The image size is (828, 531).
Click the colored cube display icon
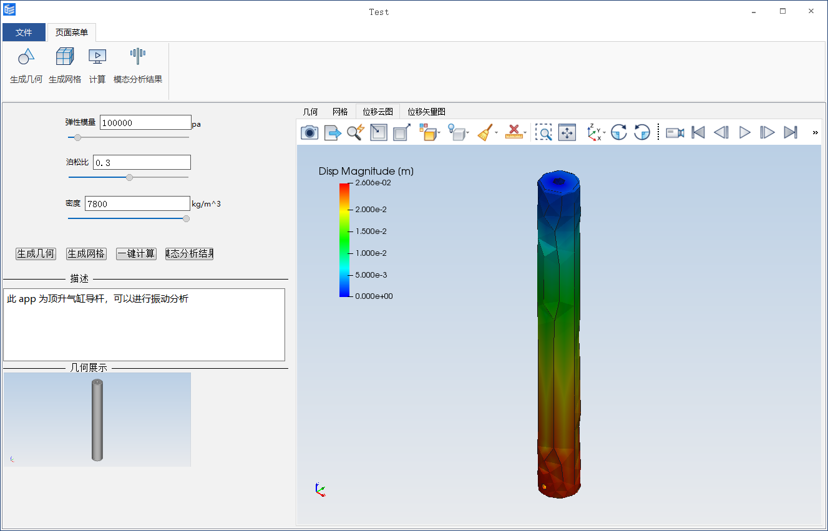coord(427,132)
